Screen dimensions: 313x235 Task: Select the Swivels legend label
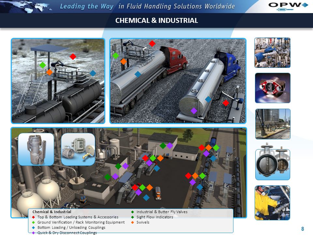coord(143,222)
